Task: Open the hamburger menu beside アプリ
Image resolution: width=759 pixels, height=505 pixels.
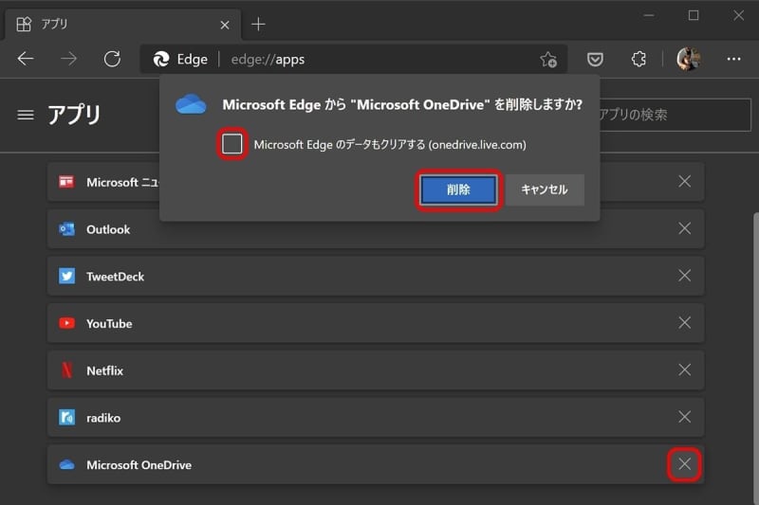Action: (x=26, y=115)
